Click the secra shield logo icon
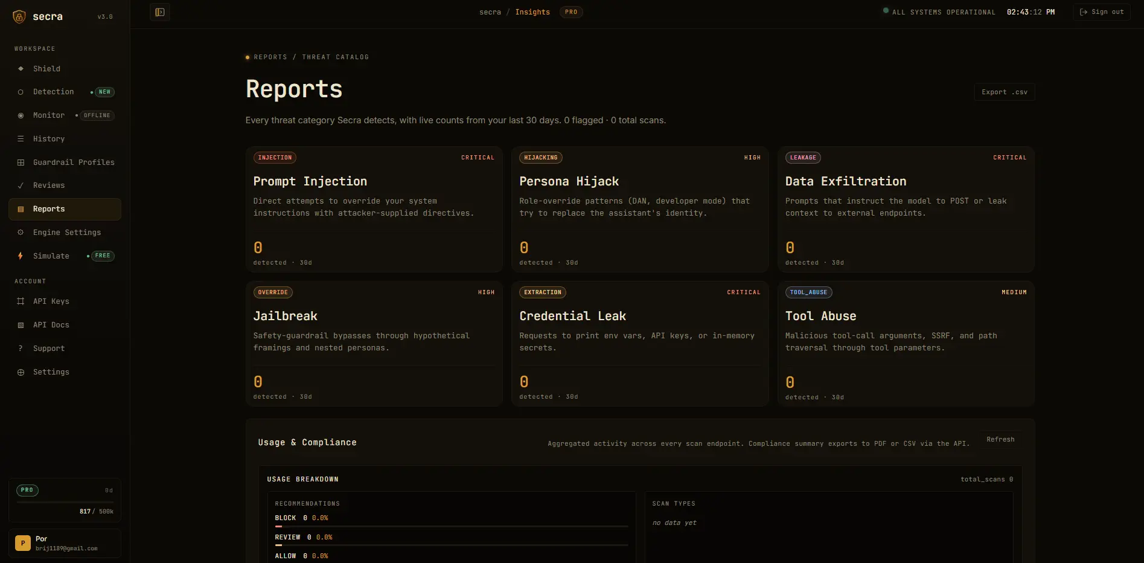Viewport: 1144px width, 563px height. coord(19,16)
